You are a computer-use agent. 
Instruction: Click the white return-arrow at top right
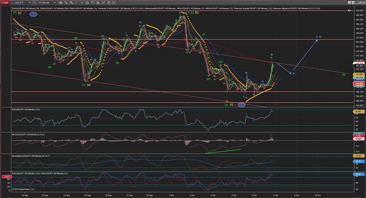pyautogui.click(x=349, y=11)
